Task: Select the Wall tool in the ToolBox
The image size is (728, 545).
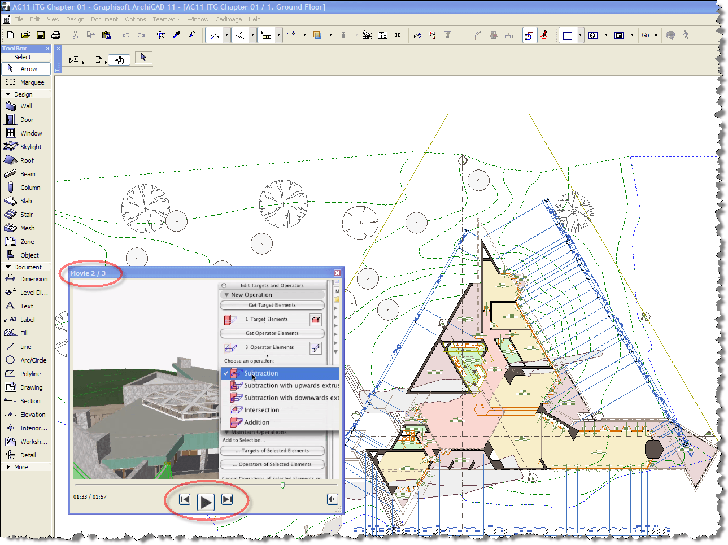Action: [x=26, y=106]
